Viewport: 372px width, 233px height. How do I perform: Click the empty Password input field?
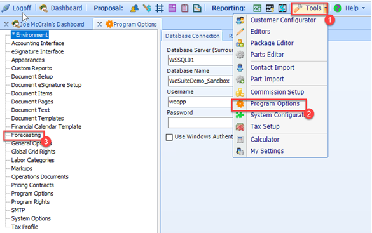click(x=200, y=123)
